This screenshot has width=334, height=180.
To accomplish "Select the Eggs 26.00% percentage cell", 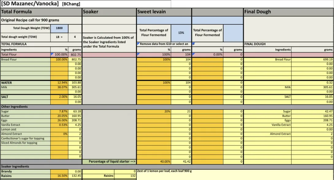I will click(59, 120).
